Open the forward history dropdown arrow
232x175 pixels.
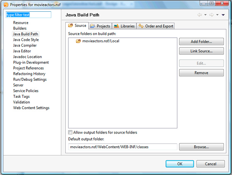click(x=217, y=15)
